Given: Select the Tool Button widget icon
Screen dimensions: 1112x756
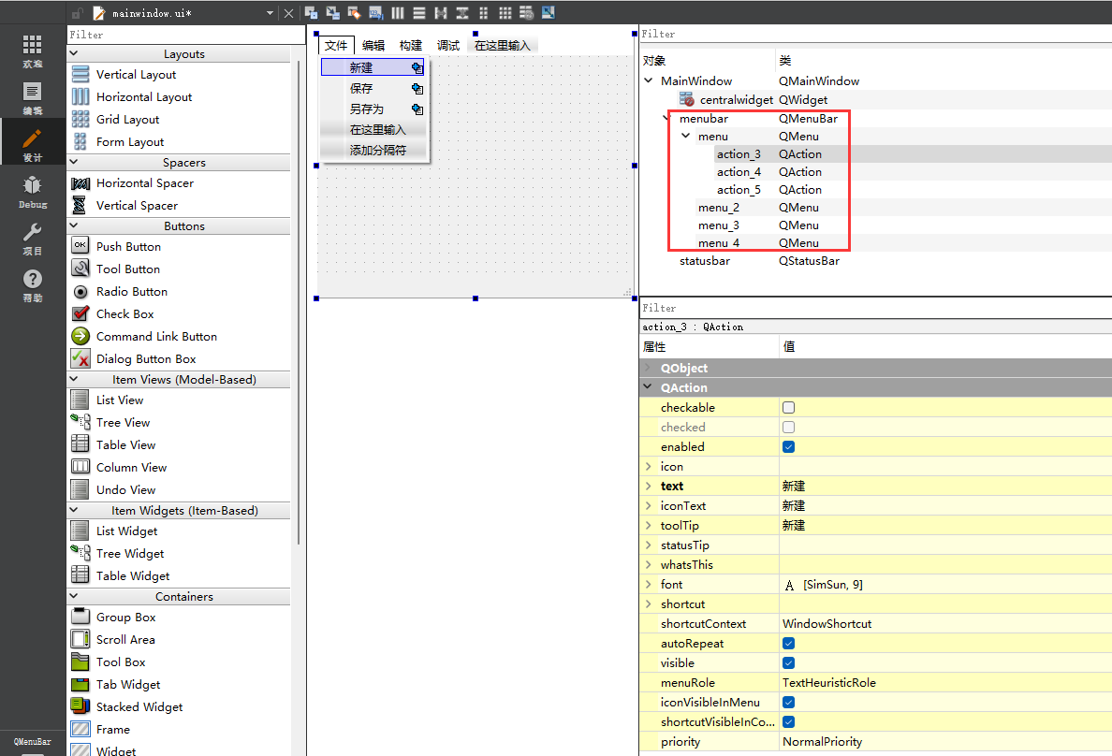Looking at the screenshot, I should (x=80, y=269).
